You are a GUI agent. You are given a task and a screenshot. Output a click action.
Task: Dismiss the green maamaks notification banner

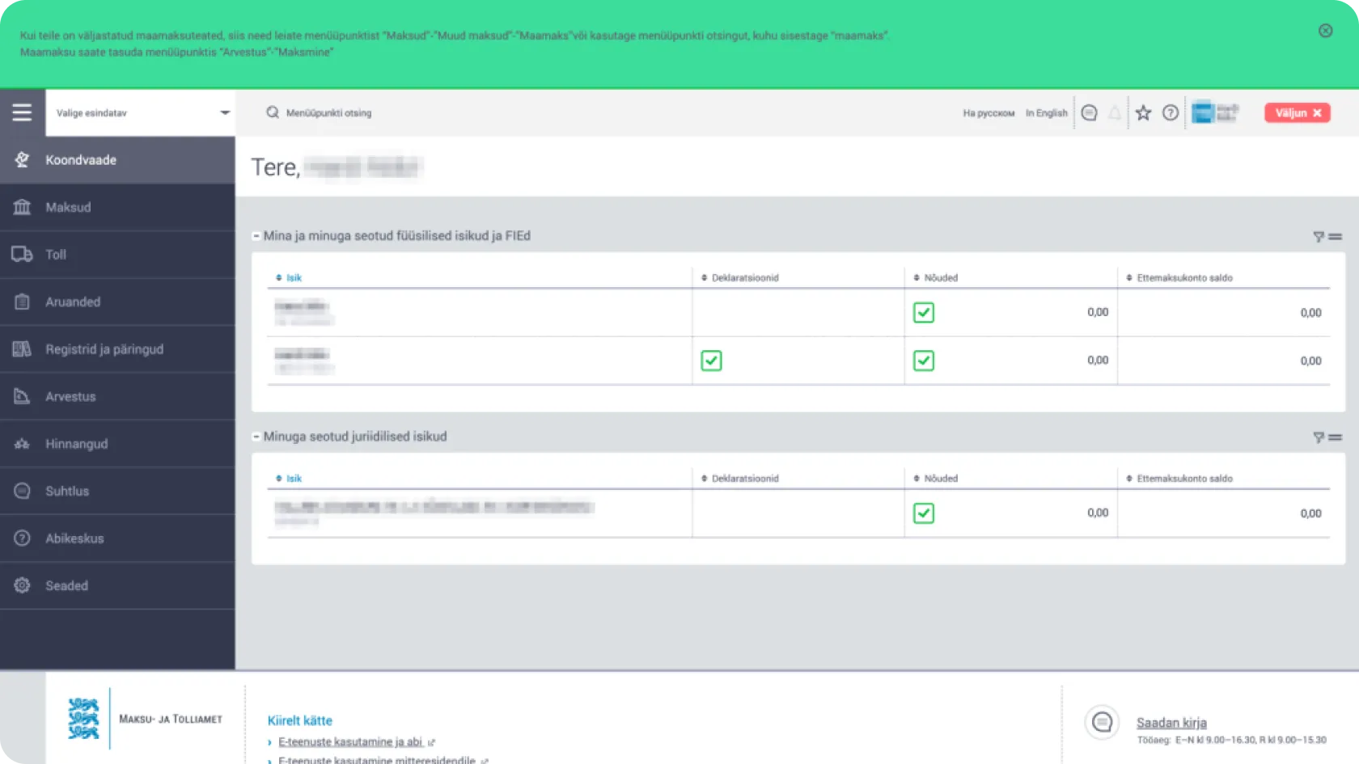pyautogui.click(x=1325, y=31)
